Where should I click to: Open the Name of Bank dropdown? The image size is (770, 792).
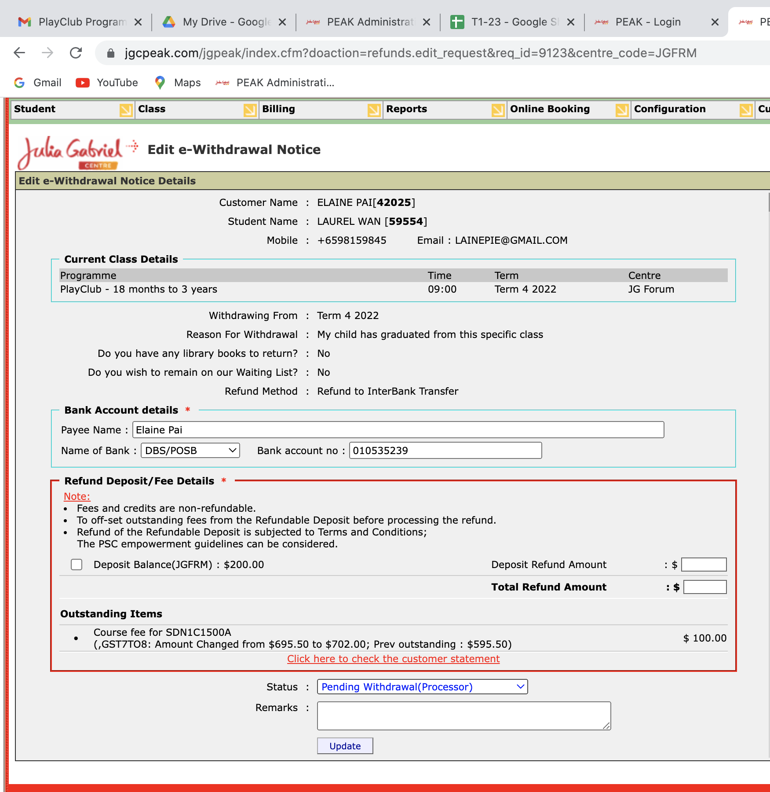[190, 451]
